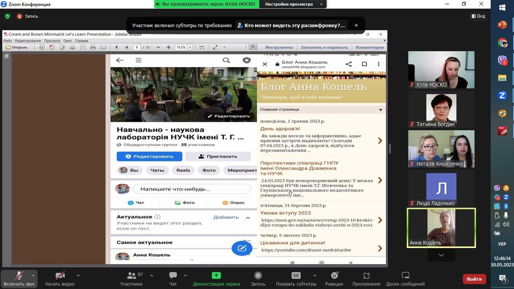Click the print icon in Reader toolbar
The width and height of the screenshot is (514, 289).
[x=93, y=47]
